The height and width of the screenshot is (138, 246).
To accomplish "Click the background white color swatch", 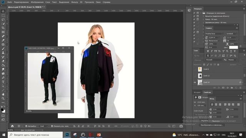I will pyautogui.click(x=4, y=111).
